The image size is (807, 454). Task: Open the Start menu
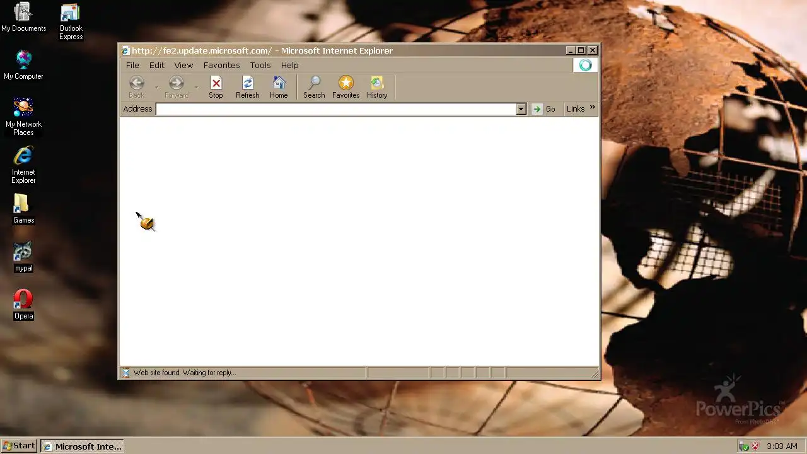pyautogui.click(x=19, y=446)
